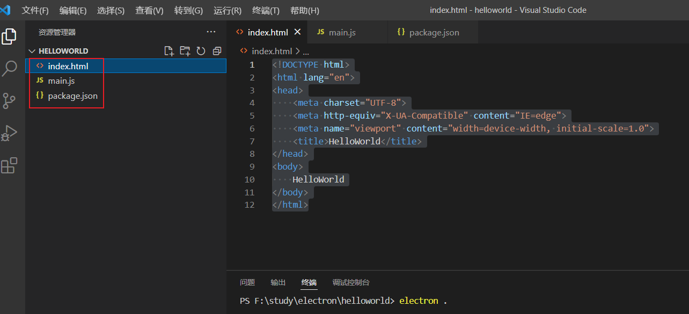This screenshot has height=314, width=689.
Task: Click JS icon on main.js tab
Action: (x=321, y=32)
